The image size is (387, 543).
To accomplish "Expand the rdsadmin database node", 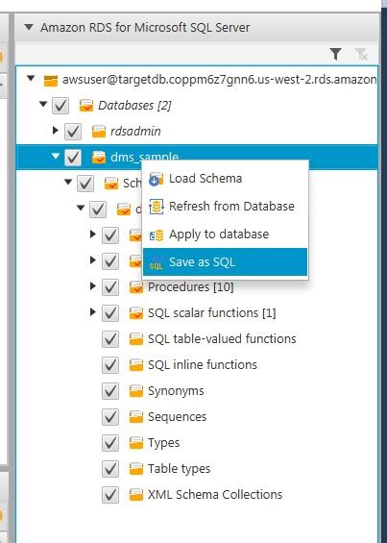I will [x=56, y=131].
